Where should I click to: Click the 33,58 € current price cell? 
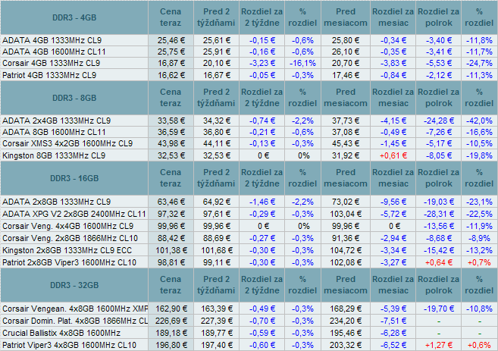[171, 121]
